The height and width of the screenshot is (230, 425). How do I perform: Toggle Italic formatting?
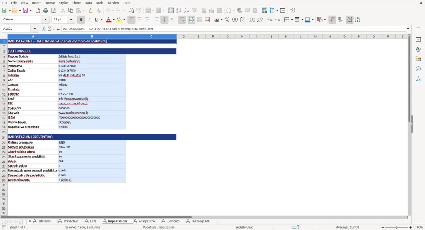pyautogui.click(x=89, y=20)
